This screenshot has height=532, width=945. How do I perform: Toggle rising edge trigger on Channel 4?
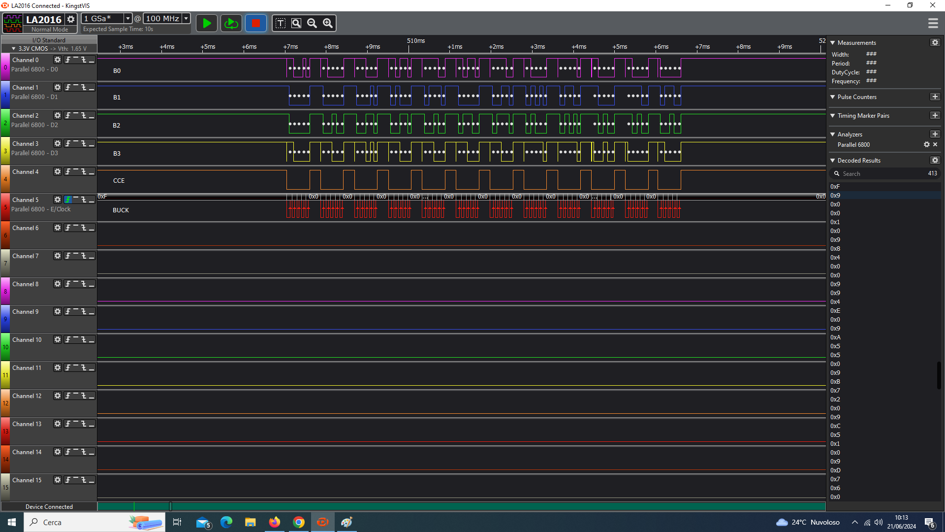68,171
